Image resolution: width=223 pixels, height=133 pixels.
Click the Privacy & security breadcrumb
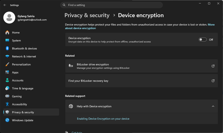87,15
